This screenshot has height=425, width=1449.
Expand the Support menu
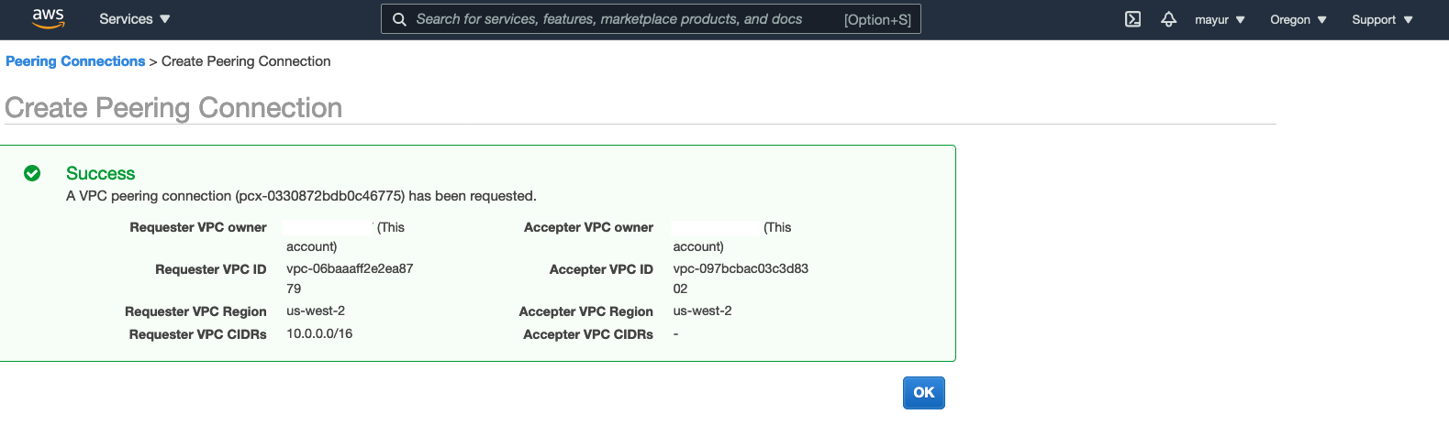point(1381,19)
